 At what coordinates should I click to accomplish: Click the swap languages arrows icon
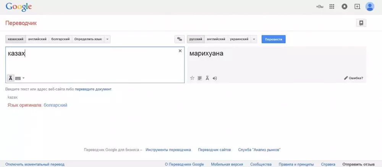179,39
